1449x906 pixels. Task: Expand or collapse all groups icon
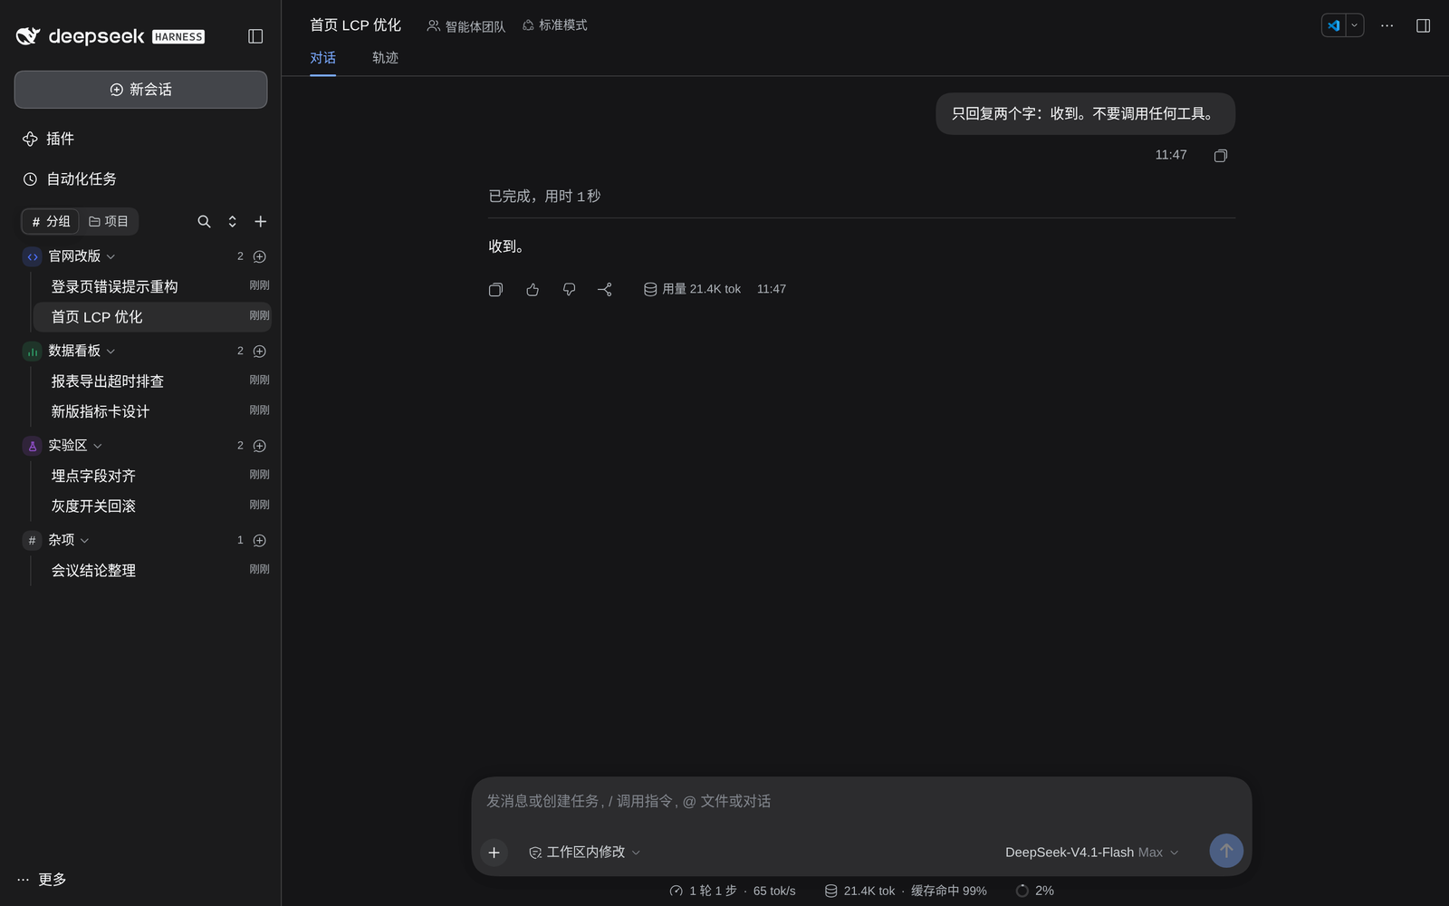point(232,221)
